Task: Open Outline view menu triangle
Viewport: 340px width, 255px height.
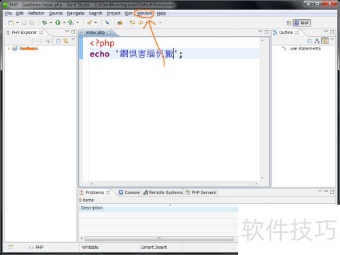Action: click(332, 39)
